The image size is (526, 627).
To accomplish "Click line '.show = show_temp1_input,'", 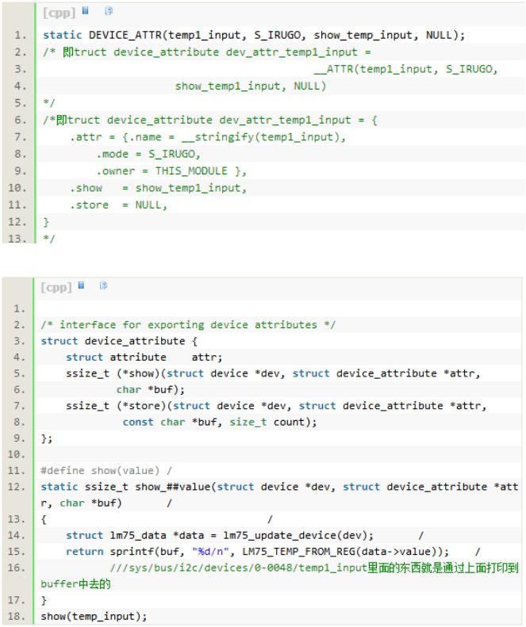I will pyautogui.click(x=158, y=188).
